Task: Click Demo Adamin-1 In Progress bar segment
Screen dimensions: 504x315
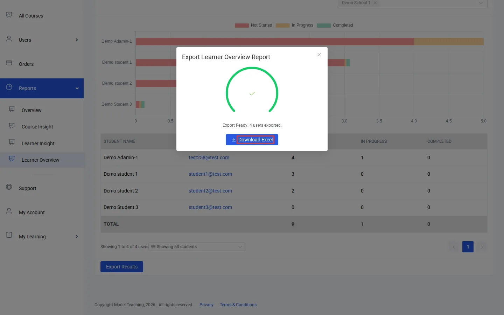Action: tap(449, 41)
